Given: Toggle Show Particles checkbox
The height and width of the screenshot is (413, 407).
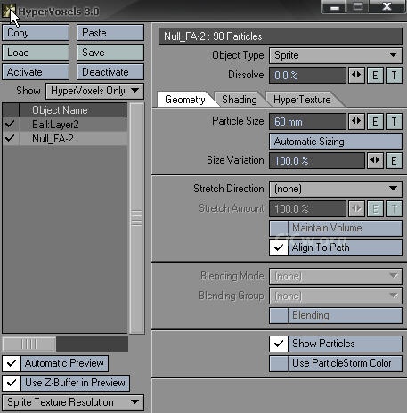Looking at the screenshot, I should point(279,344).
